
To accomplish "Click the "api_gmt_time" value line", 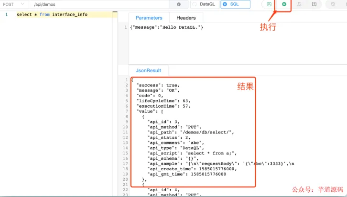I will coord(187,175).
